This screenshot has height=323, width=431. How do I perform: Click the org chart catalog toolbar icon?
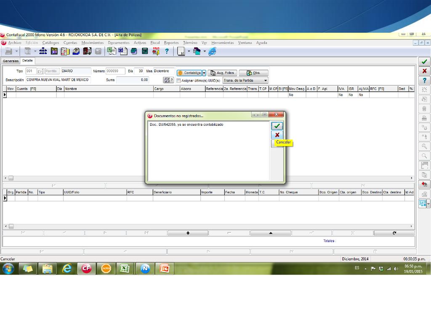click(43, 51)
